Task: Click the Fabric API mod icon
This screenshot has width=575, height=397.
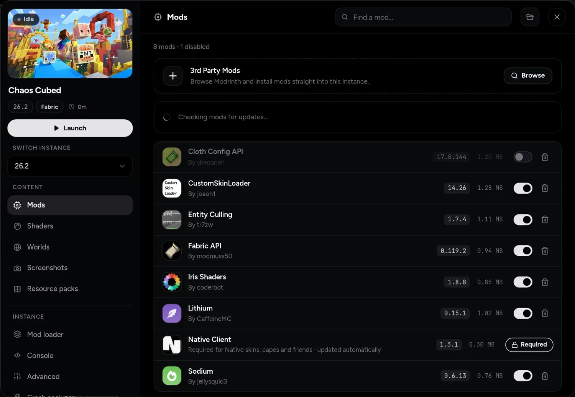Action: (x=172, y=251)
